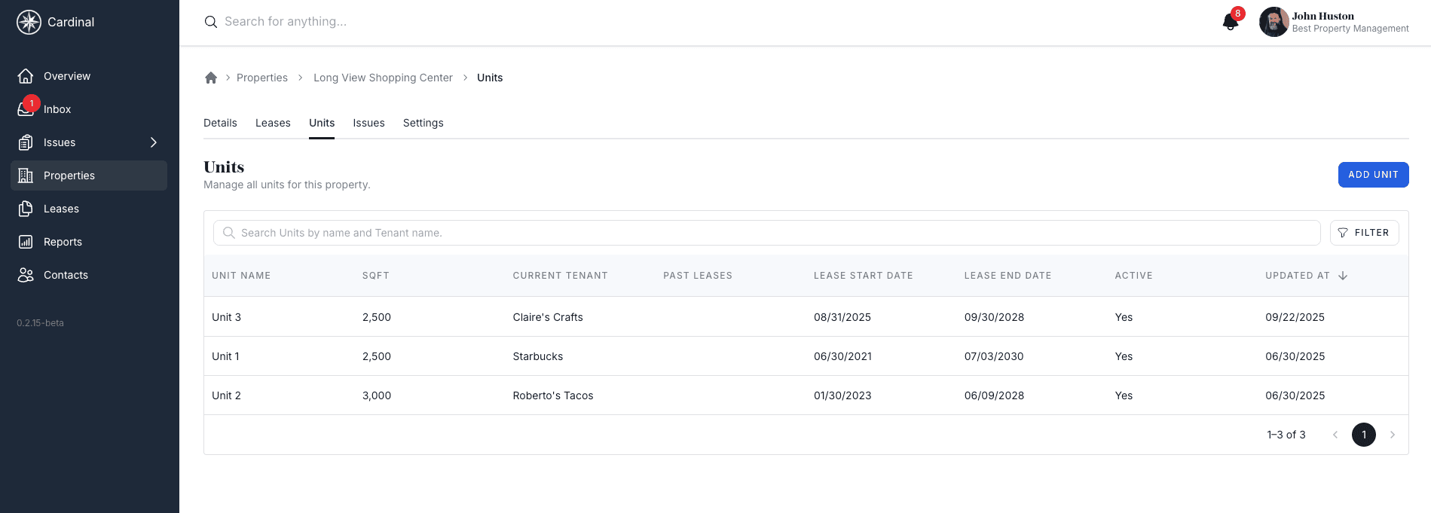Click lease end date 07/03/2030
1431x513 pixels.
click(994, 356)
